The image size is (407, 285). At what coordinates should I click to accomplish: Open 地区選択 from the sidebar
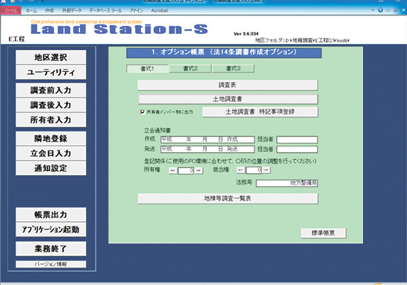[52, 57]
